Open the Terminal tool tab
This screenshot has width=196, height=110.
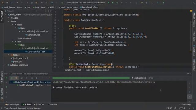click(x=52, y=105)
